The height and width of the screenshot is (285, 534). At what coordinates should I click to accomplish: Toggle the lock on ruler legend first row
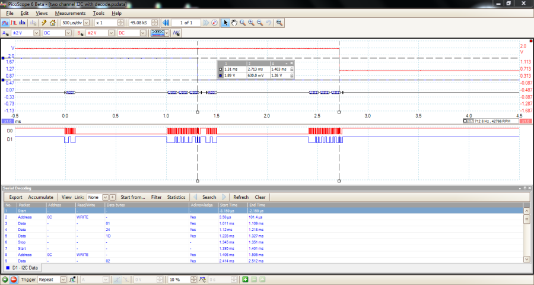(x=292, y=69)
